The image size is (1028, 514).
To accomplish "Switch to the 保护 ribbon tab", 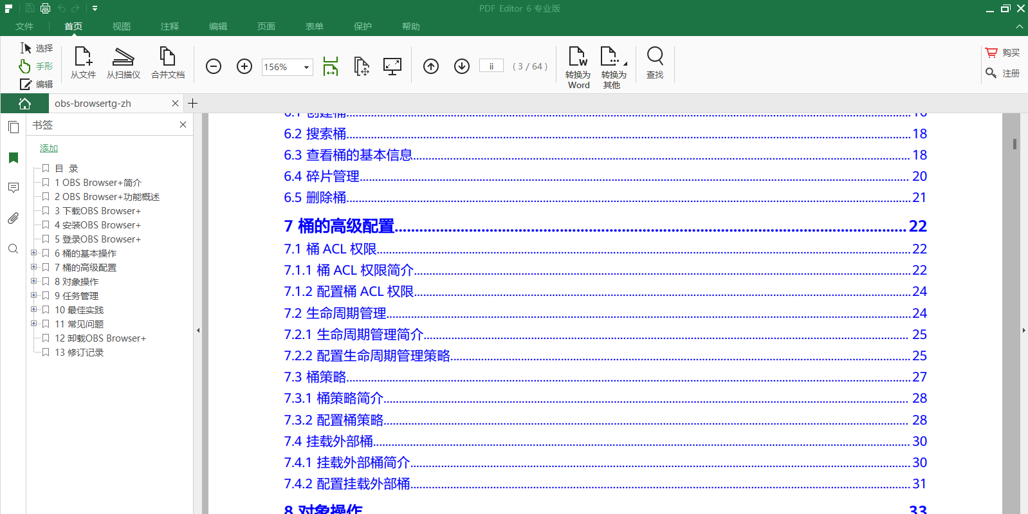I will click(x=363, y=26).
